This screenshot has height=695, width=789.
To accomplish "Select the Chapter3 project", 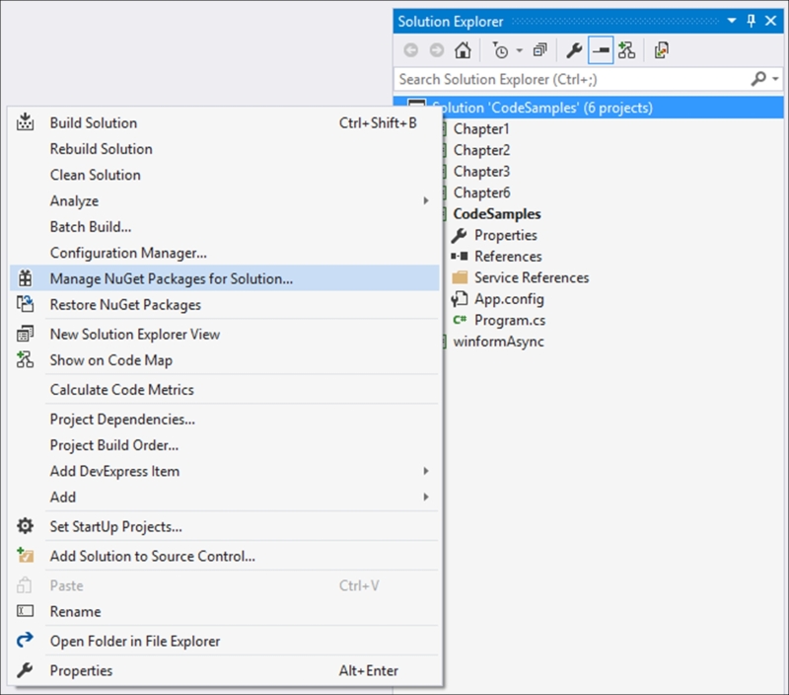I will (x=481, y=171).
